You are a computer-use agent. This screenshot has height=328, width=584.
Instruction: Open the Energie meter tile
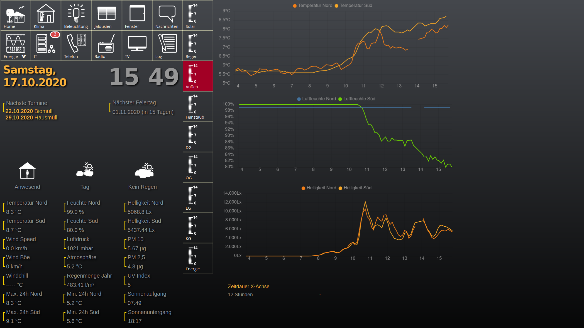pyautogui.click(x=16, y=46)
